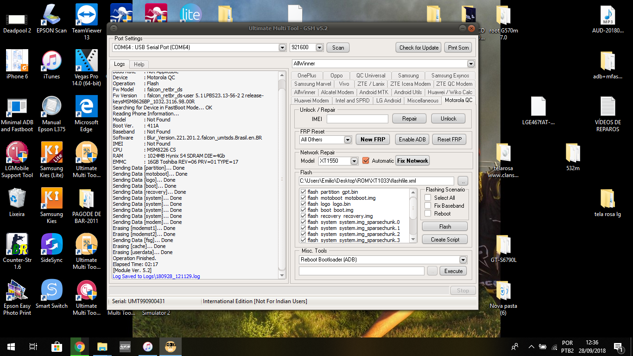Click the Prnt Scrn button

coord(458,47)
